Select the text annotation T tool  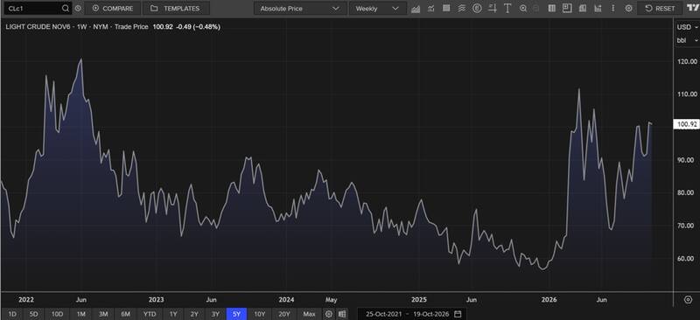pos(507,9)
